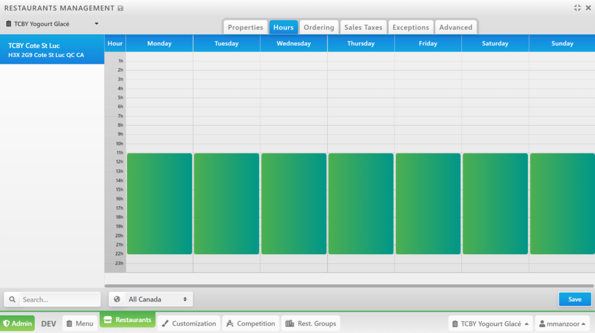Viewport: 595px width, 333px height.
Task: Select Monday's green opening hours block
Action: [159, 204]
